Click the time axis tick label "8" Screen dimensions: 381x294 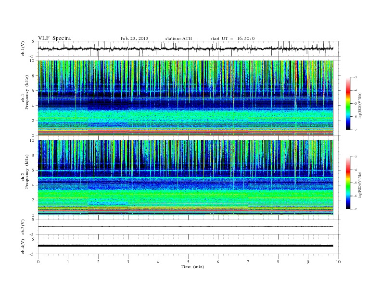click(278, 262)
